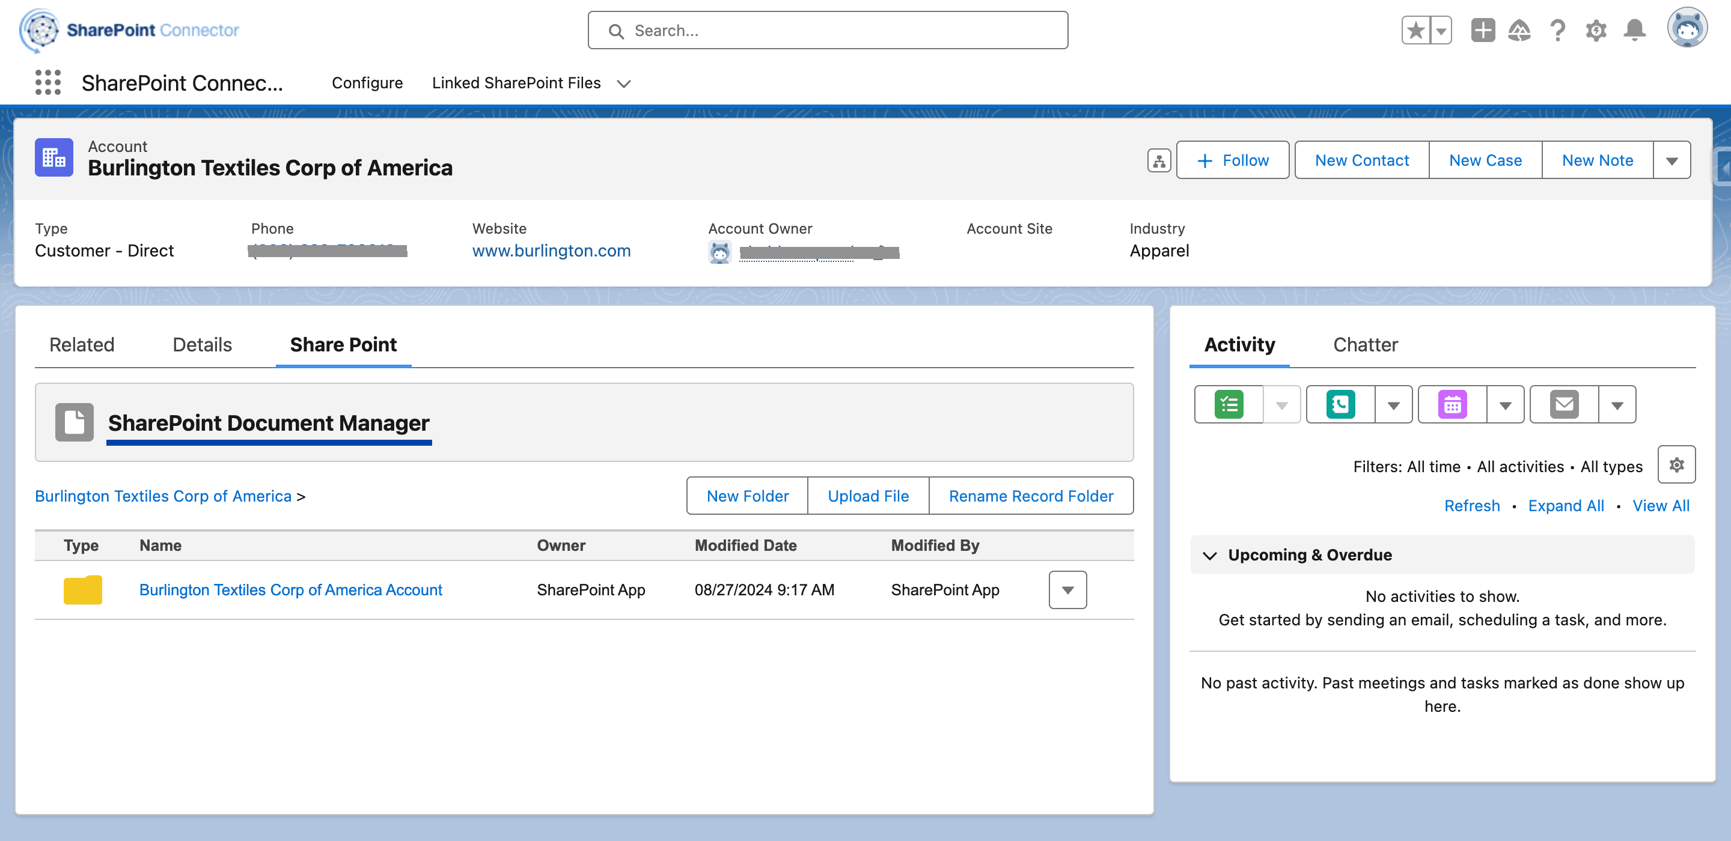This screenshot has width=1731, height=841.
Task: Click the Log a Call icon
Action: click(1340, 404)
